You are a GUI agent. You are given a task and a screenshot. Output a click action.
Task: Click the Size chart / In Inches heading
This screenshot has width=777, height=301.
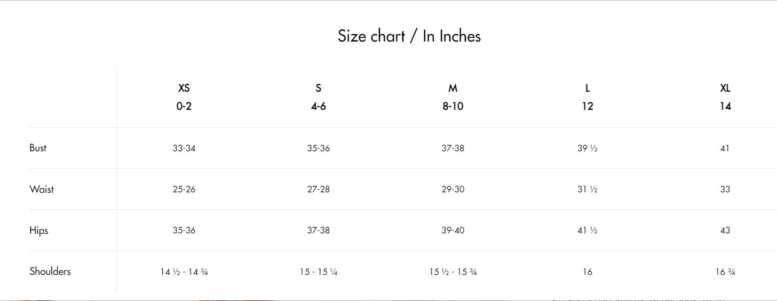click(x=409, y=36)
